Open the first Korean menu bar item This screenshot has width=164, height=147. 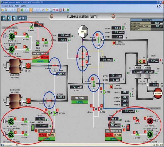(5, 6)
